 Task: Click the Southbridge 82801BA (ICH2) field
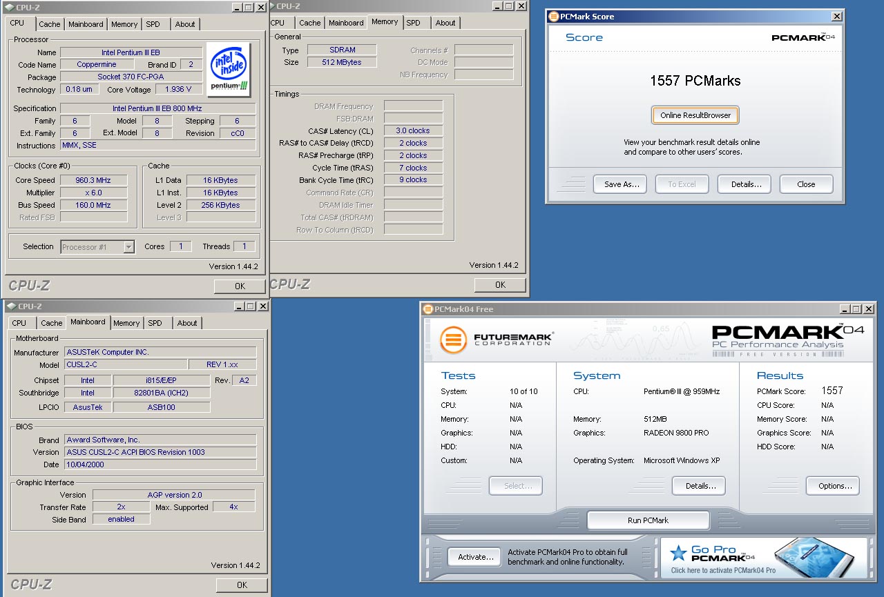(x=161, y=393)
